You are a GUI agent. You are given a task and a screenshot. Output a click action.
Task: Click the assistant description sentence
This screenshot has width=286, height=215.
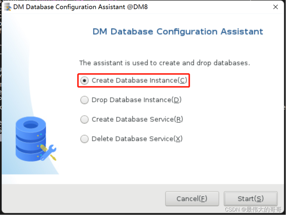164,63
